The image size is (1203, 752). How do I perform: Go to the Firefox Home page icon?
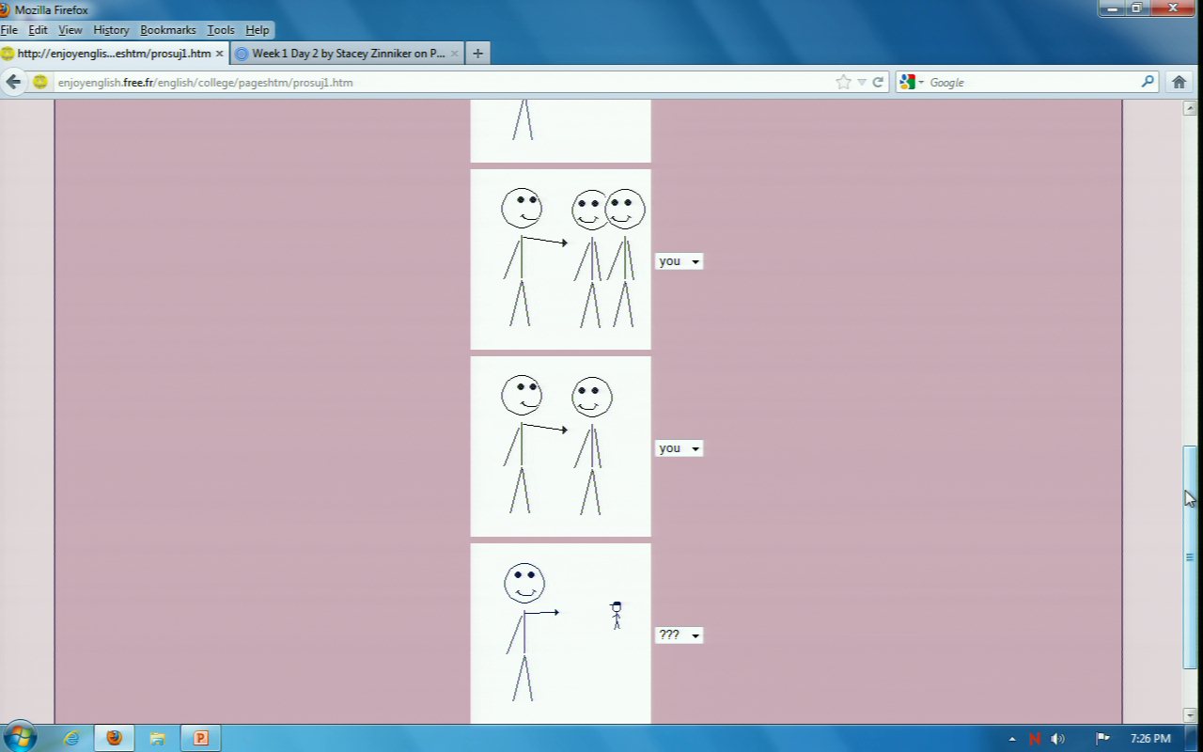(x=1179, y=82)
